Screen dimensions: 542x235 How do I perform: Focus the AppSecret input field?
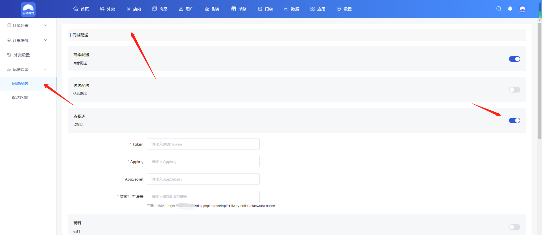203,179
